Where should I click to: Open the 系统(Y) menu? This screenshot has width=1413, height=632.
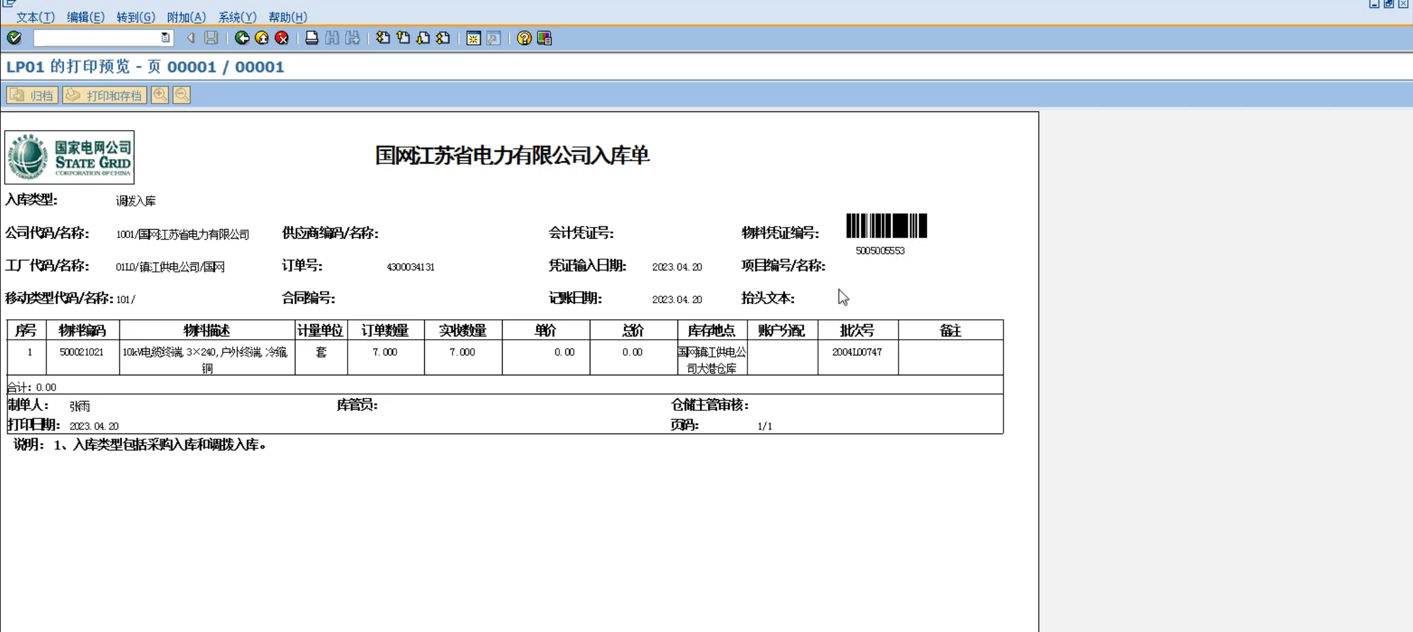[237, 17]
